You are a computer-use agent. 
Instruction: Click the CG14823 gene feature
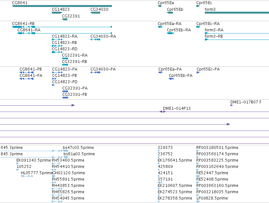(57, 13)
